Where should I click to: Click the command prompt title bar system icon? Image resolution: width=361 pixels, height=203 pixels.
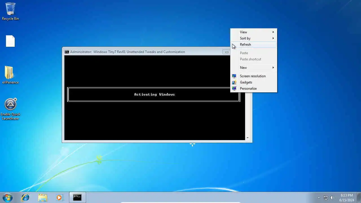[x=67, y=52]
